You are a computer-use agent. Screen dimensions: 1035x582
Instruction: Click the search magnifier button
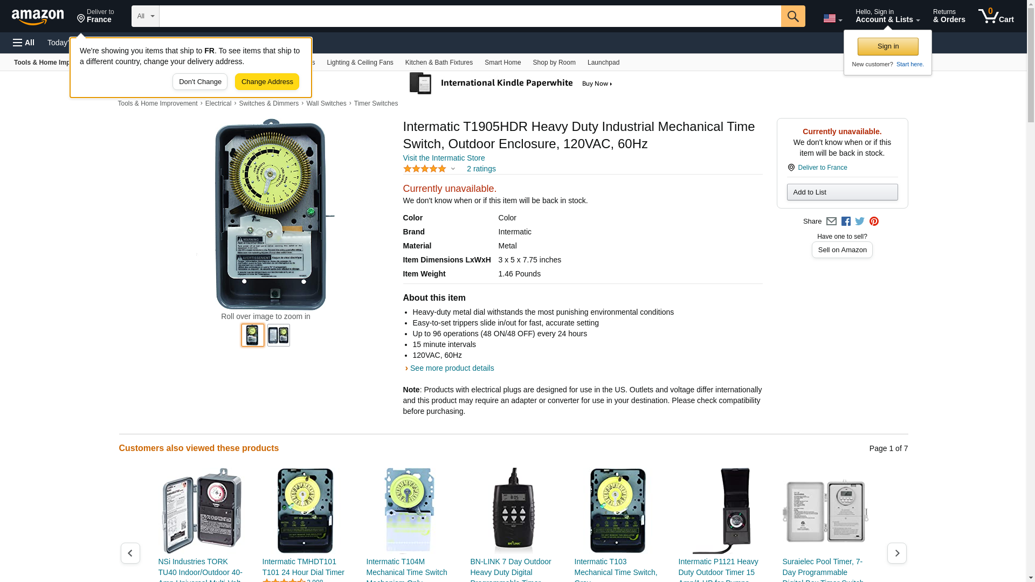(x=793, y=16)
